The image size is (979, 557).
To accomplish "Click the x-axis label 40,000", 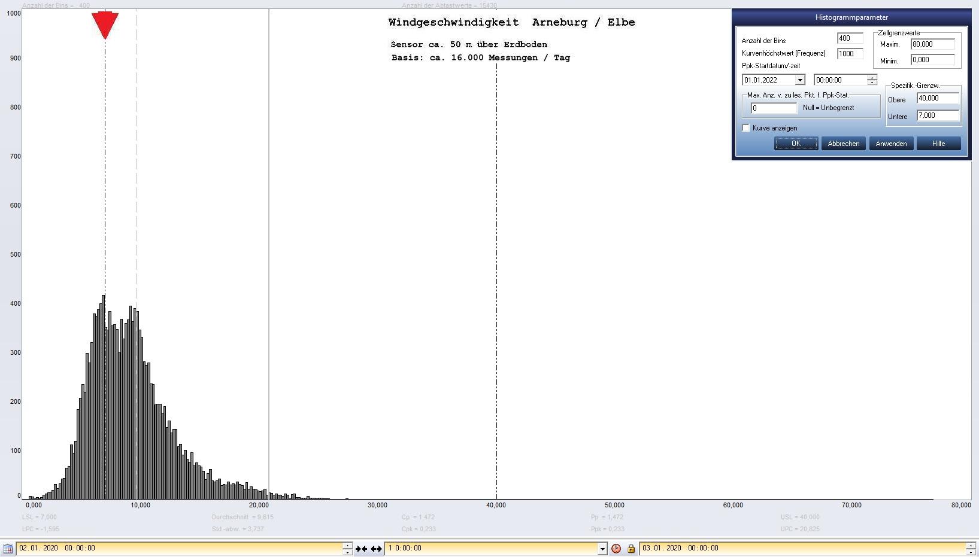I will coord(496,506).
